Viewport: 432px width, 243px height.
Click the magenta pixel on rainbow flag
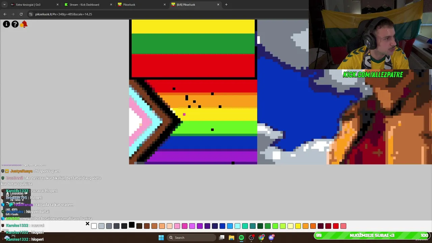point(184,114)
